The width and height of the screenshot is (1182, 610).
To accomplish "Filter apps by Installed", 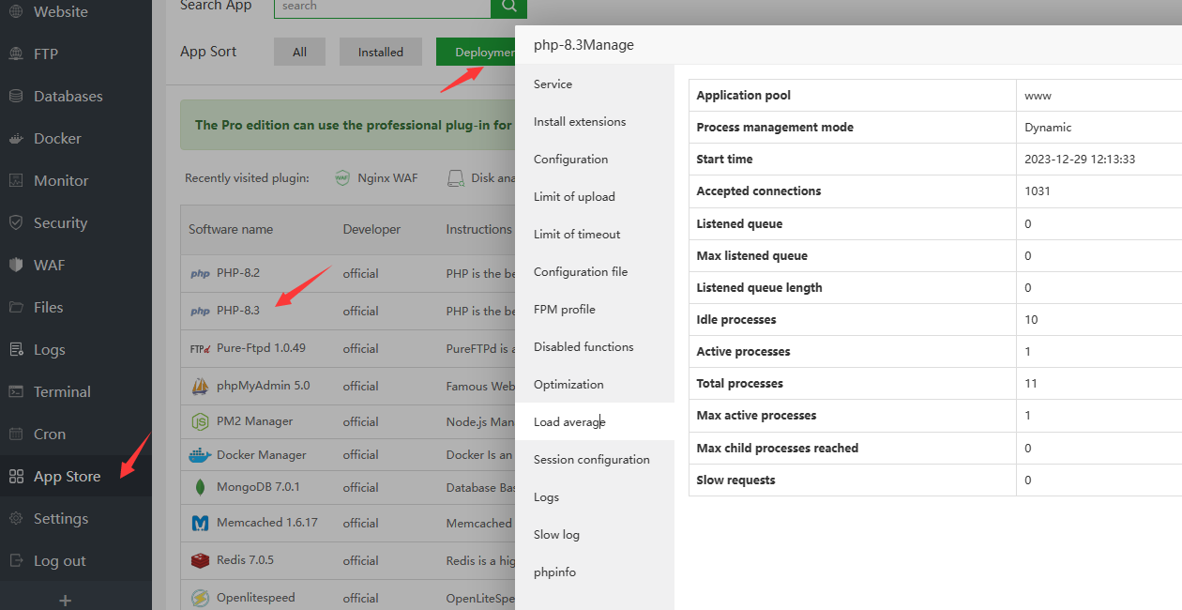I will tap(381, 53).
